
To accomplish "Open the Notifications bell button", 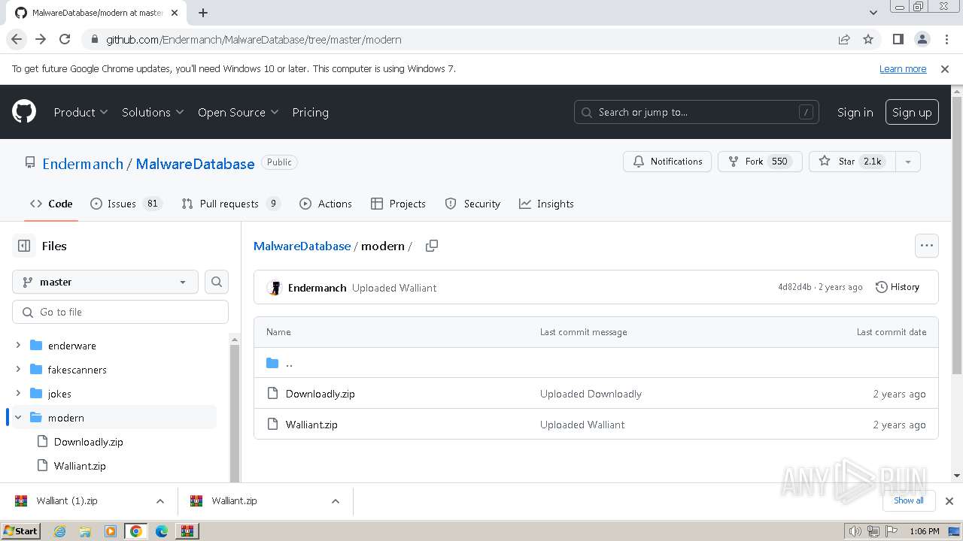I will coord(667,162).
